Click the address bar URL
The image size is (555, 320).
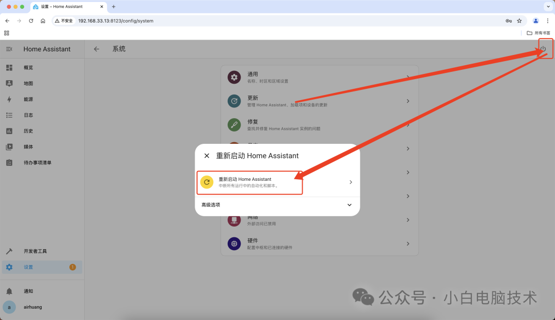(116, 21)
